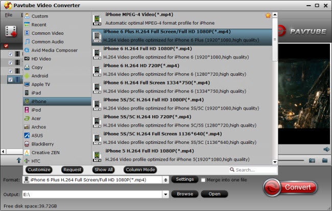Open snapshot folder icon
Image resolution: width=332 pixels, height=211 pixels.
325,160
